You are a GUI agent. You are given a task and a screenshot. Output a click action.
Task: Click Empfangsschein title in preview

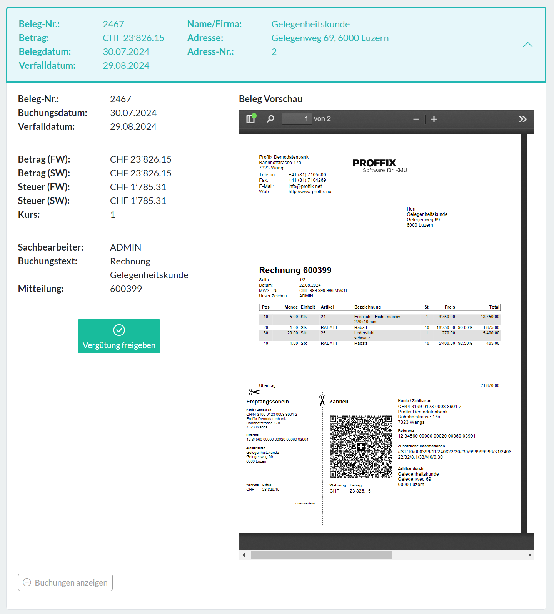click(267, 402)
